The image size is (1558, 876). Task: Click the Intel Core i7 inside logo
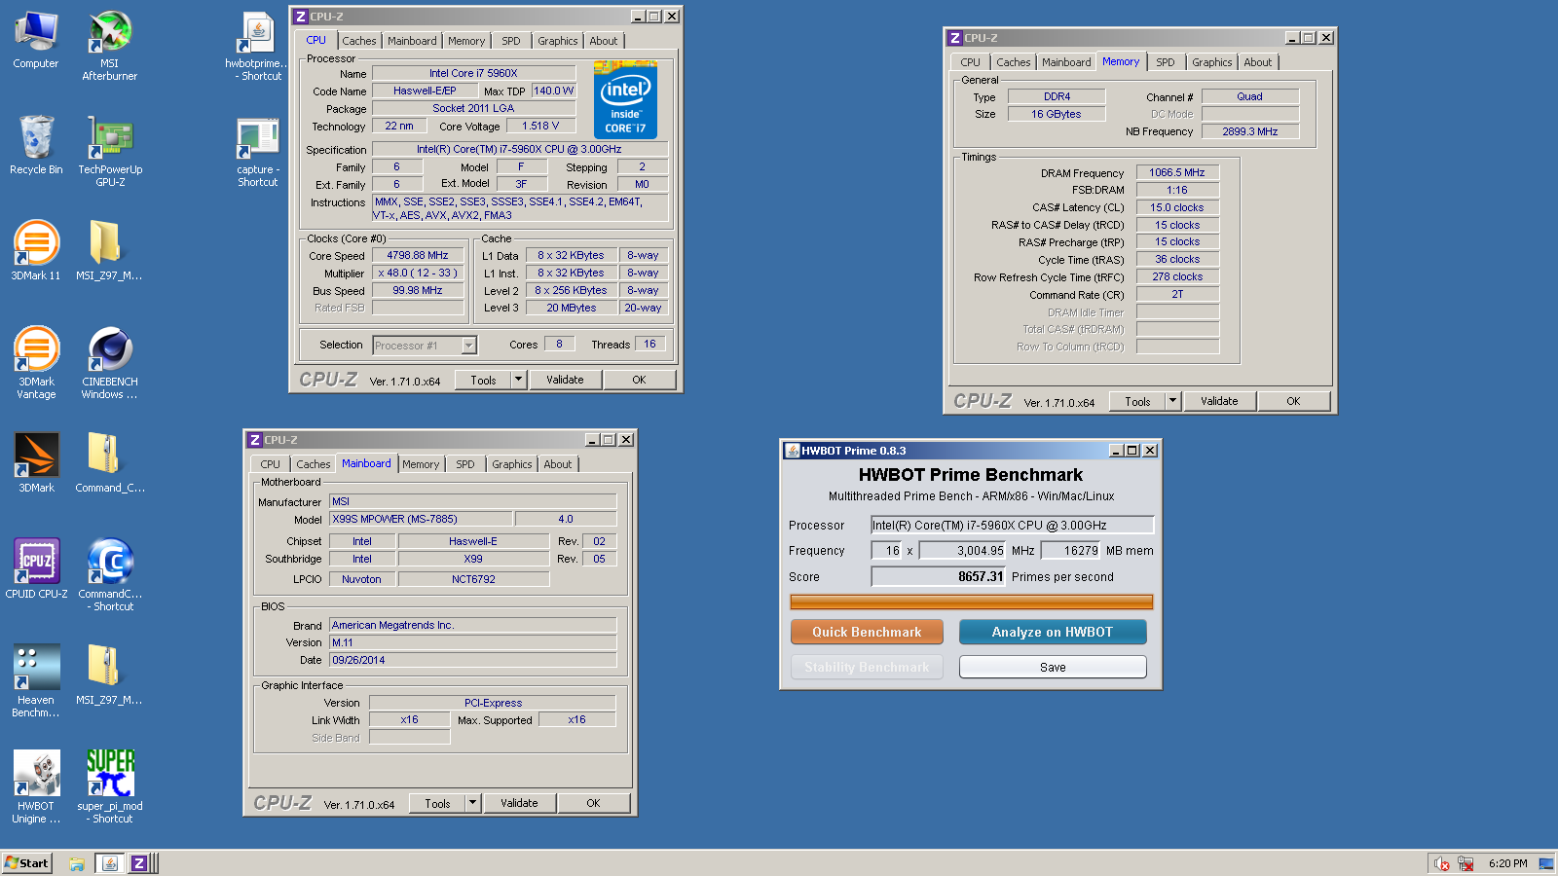625,100
